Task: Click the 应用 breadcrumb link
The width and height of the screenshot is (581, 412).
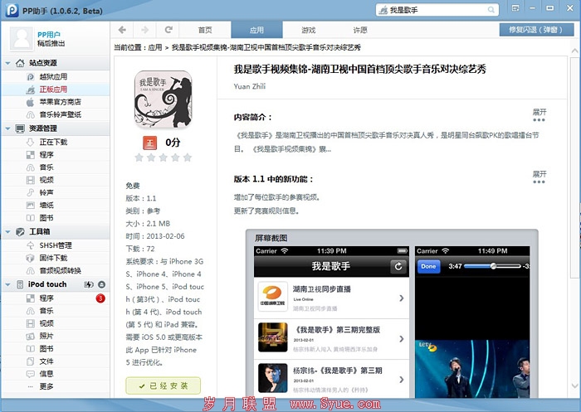Action: 155,47
